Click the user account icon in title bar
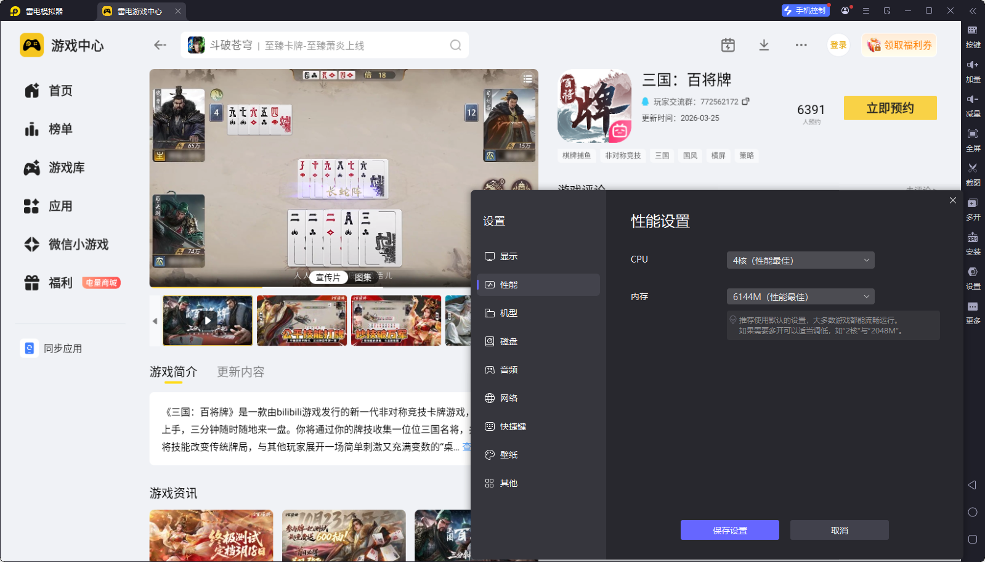 pyautogui.click(x=845, y=10)
